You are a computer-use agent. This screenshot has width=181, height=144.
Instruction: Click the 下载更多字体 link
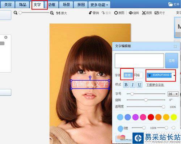click(x=155, y=85)
